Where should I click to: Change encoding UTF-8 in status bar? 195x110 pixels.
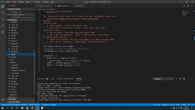point(172,105)
